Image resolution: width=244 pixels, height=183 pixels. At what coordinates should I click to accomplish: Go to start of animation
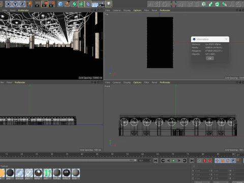point(156,161)
